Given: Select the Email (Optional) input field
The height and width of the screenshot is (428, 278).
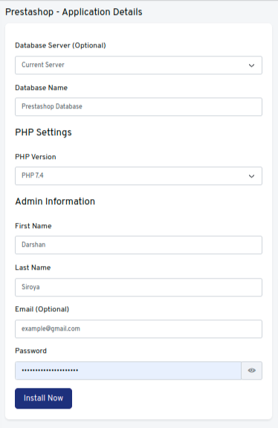Looking at the screenshot, I should pyautogui.click(x=138, y=329).
